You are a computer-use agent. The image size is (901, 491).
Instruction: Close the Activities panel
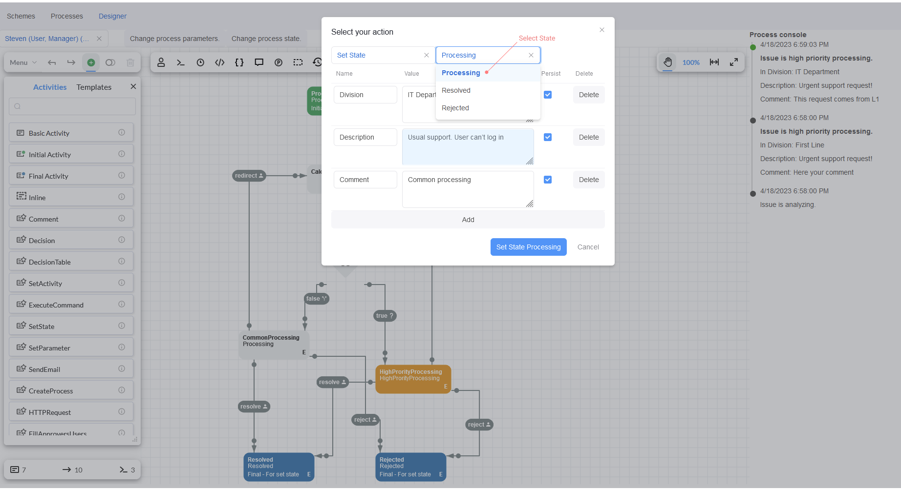(x=133, y=86)
